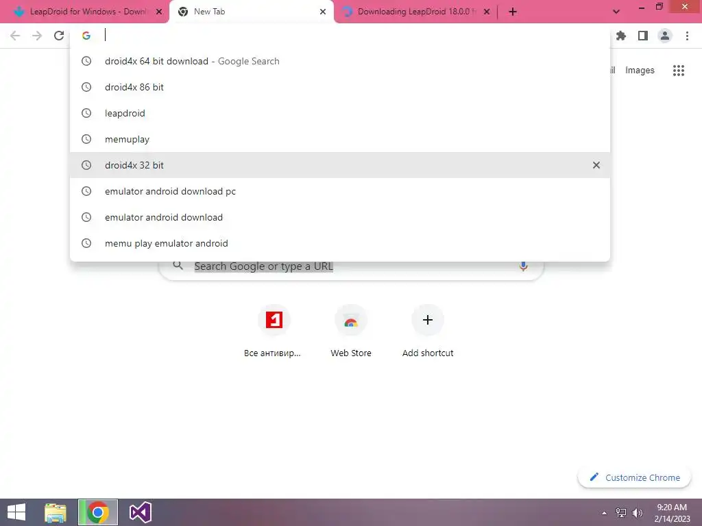Screen dimensions: 702x526
Task: Click the network tray icon
Action: tap(621, 513)
